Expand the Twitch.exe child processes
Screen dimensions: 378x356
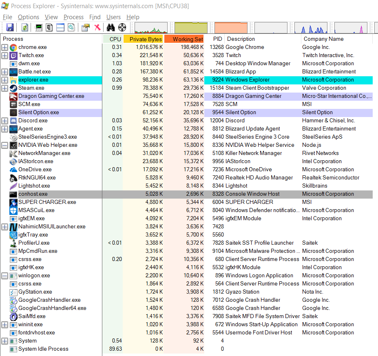(4, 56)
